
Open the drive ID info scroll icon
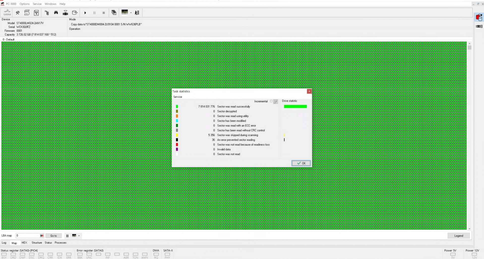27,13
